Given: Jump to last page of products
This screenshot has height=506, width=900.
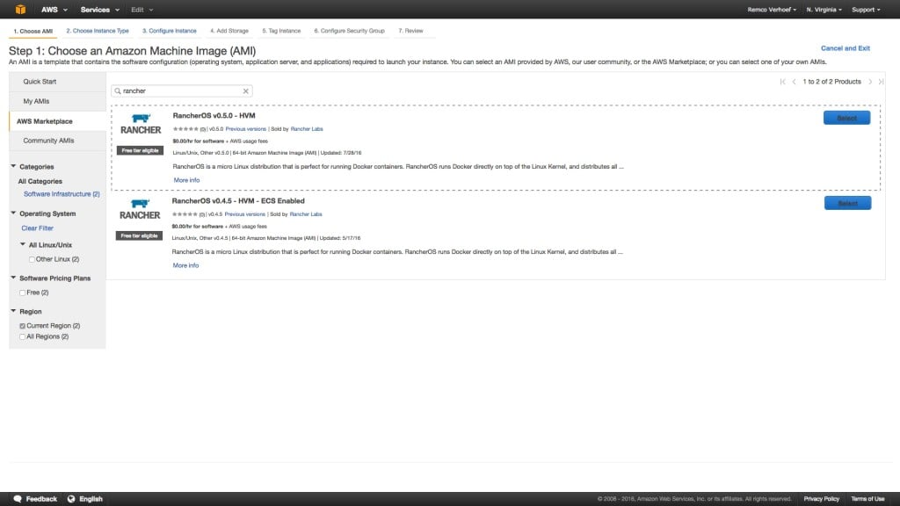Looking at the screenshot, I should click(881, 82).
